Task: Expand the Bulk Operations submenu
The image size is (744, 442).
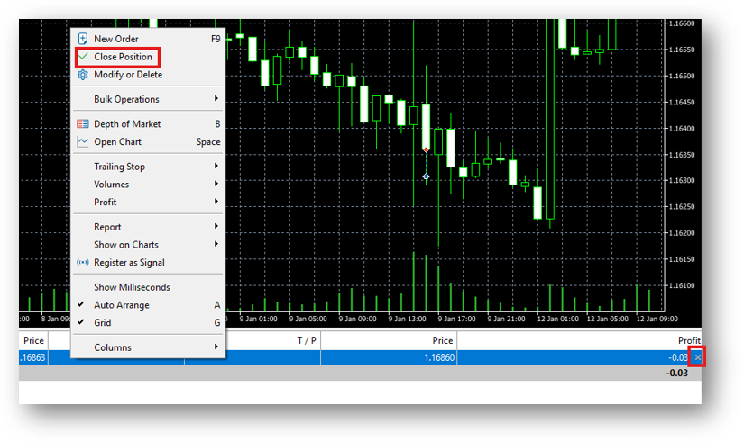Action: pos(126,99)
